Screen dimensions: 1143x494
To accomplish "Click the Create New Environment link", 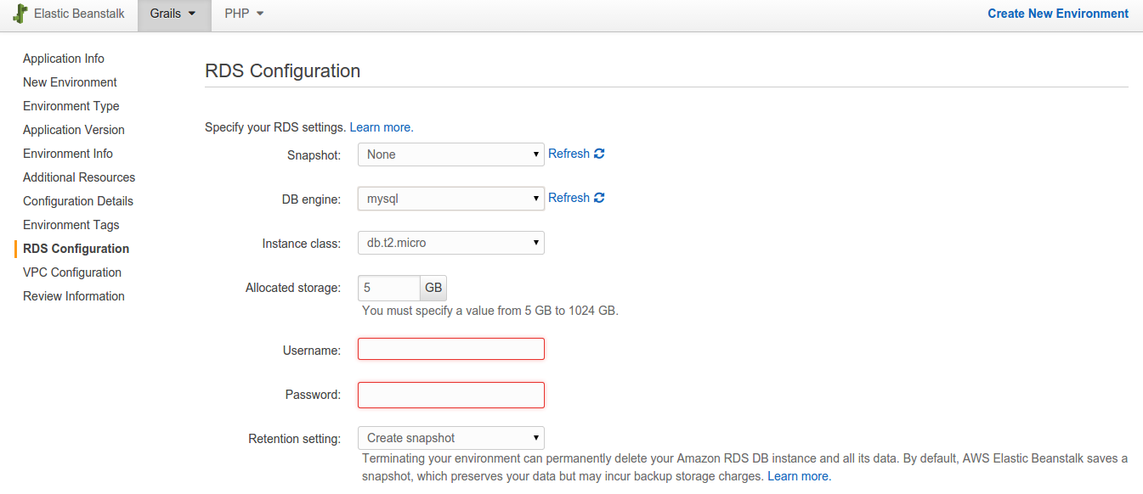I will [x=1058, y=14].
